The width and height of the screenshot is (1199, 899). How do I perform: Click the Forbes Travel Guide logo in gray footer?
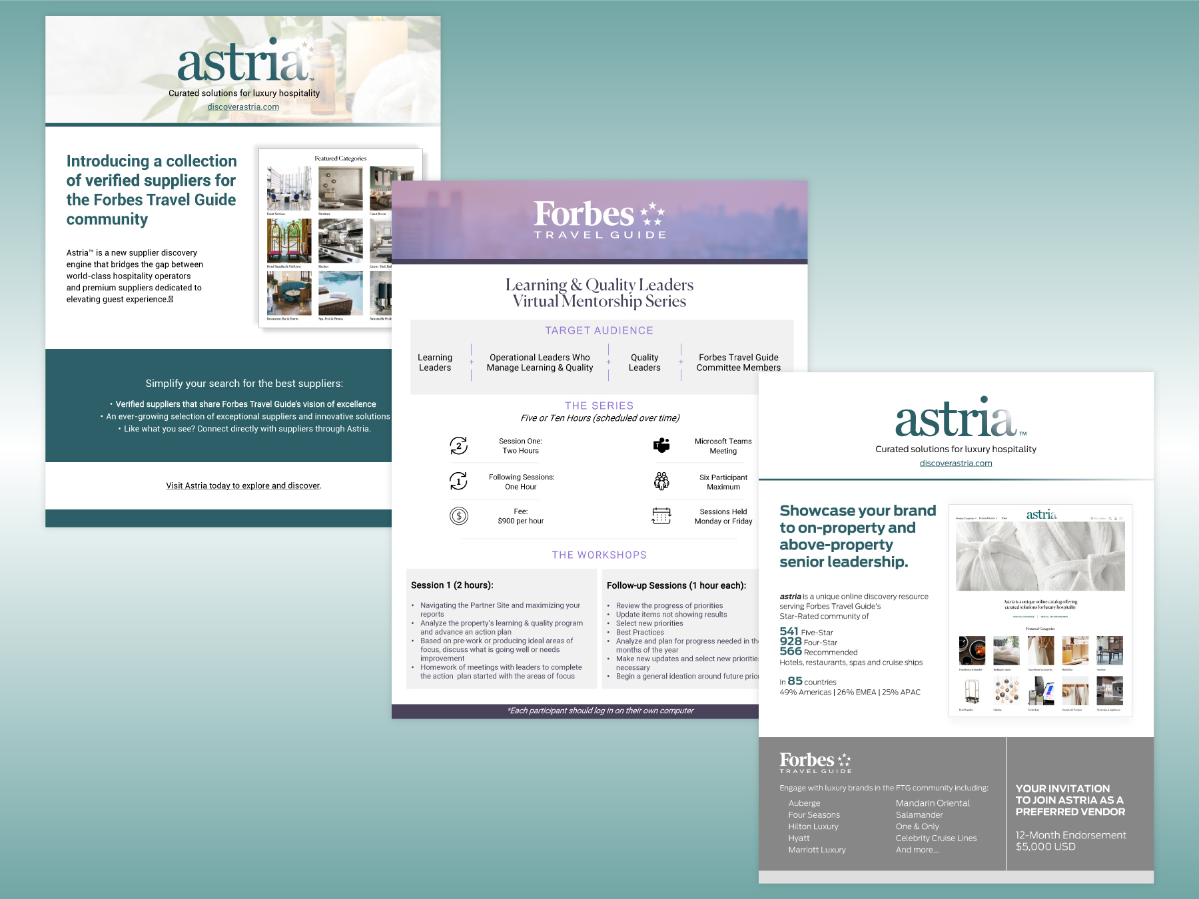coord(815,762)
